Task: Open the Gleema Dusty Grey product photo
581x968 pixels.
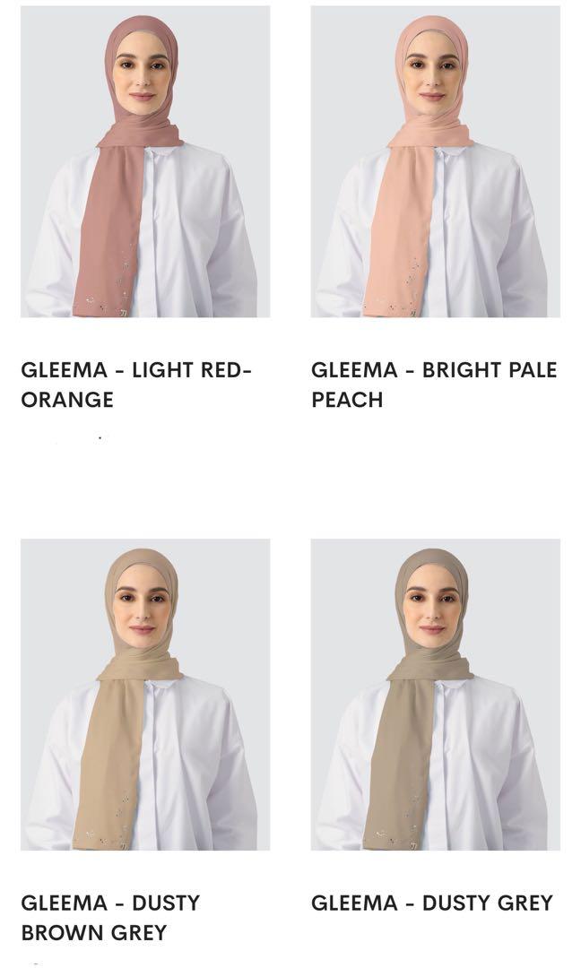Action: point(435,695)
